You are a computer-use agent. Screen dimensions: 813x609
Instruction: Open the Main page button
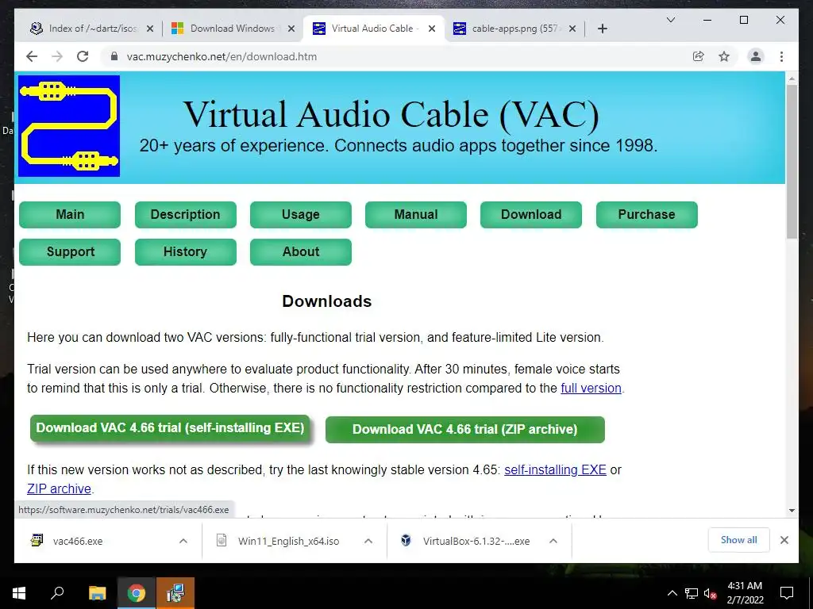[70, 214]
